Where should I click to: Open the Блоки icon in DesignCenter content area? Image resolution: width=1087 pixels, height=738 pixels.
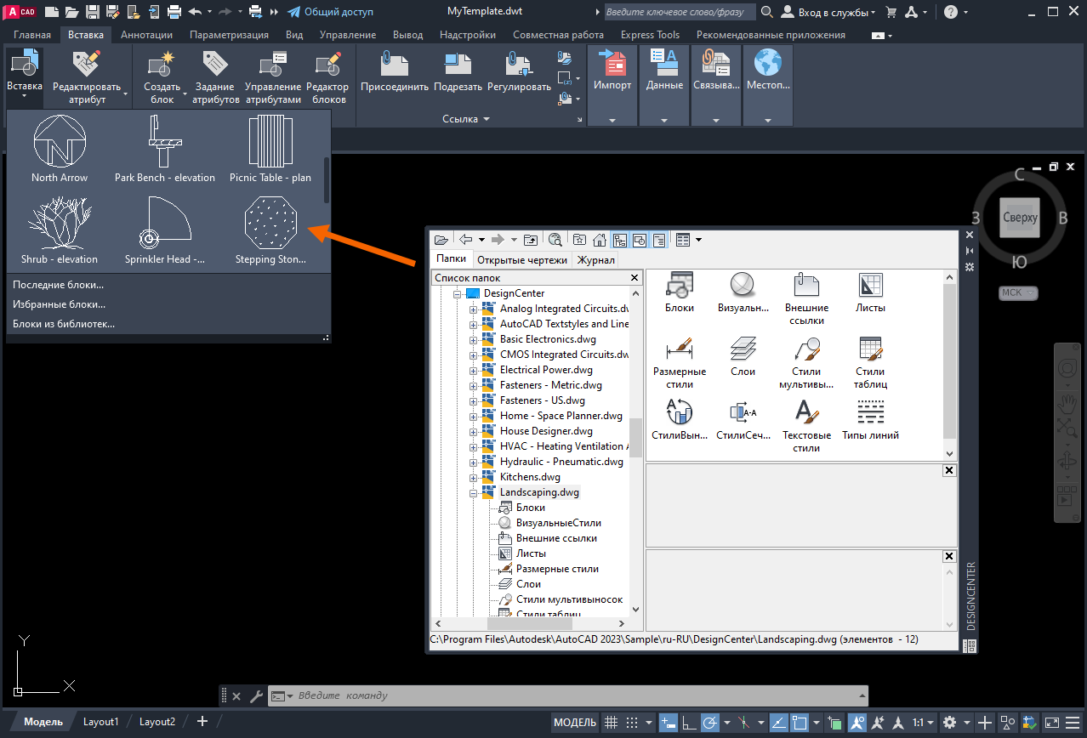[680, 293]
